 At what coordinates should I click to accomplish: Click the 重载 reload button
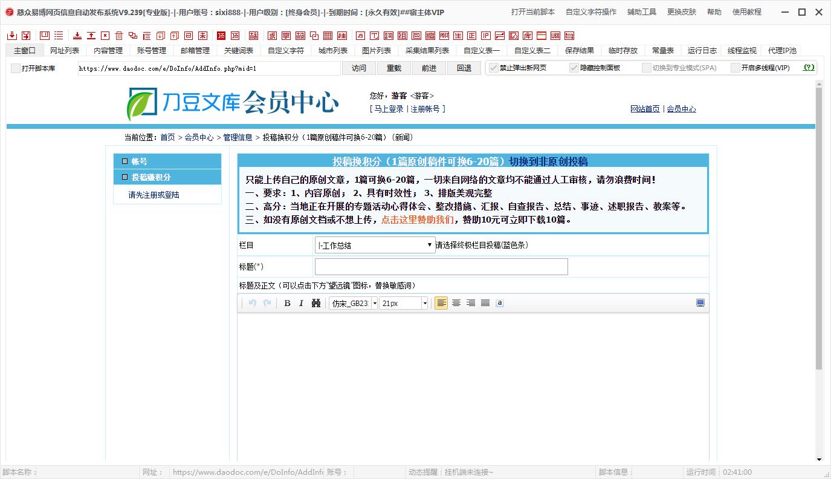pos(394,68)
